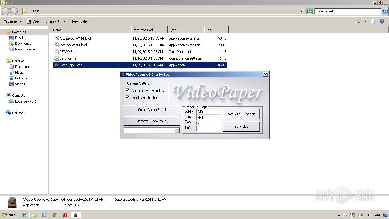Toggle Display notifications checkbox
The image size is (389, 219).
tap(127, 97)
